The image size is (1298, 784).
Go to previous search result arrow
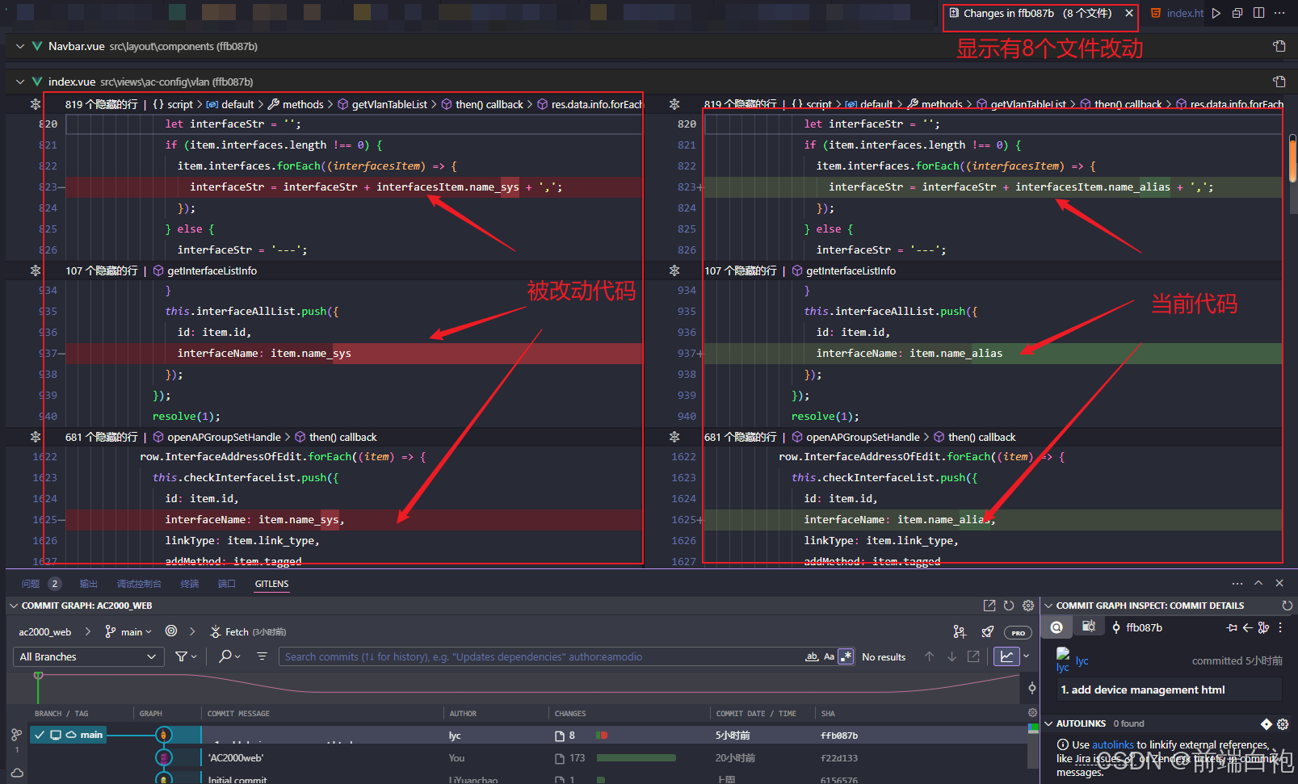click(930, 656)
